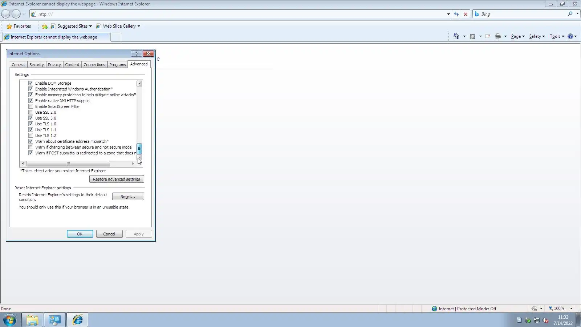Expand the Web Slice Gallery dropdown

click(139, 26)
